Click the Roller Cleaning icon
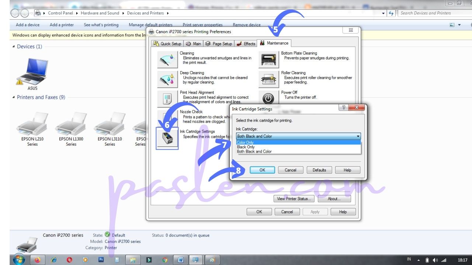This screenshot has height=265, width=472. [x=268, y=79]
